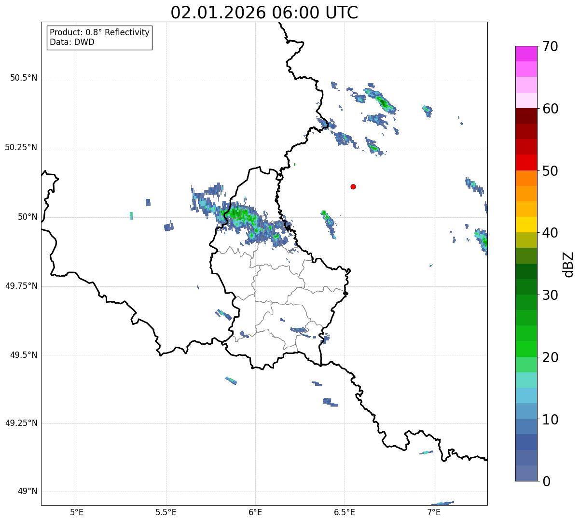This screenshot has height=522, width=580.
Task: Click the title text 02.01.2026 06:00 UTC
Action: point(264,13)
